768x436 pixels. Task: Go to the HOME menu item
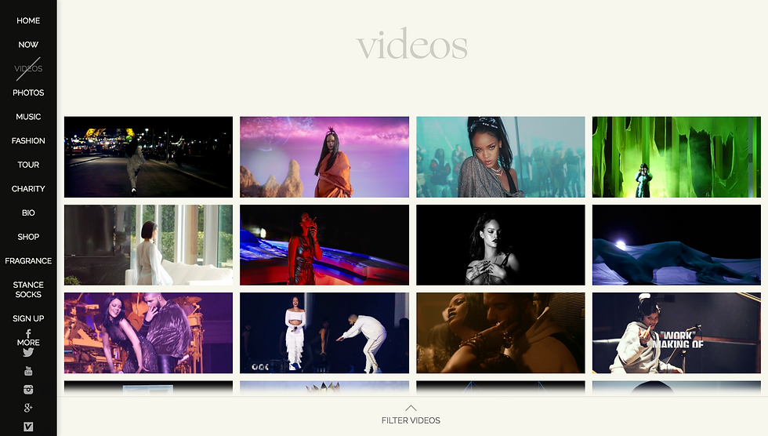click(x=28, y=20)
